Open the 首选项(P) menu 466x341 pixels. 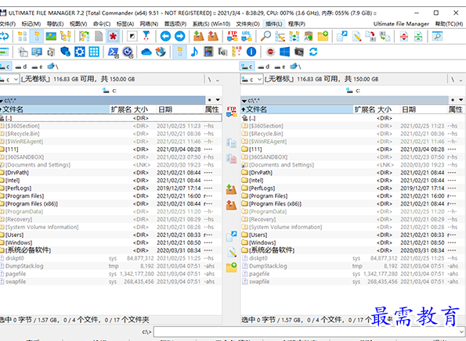[x=175, y=23]
